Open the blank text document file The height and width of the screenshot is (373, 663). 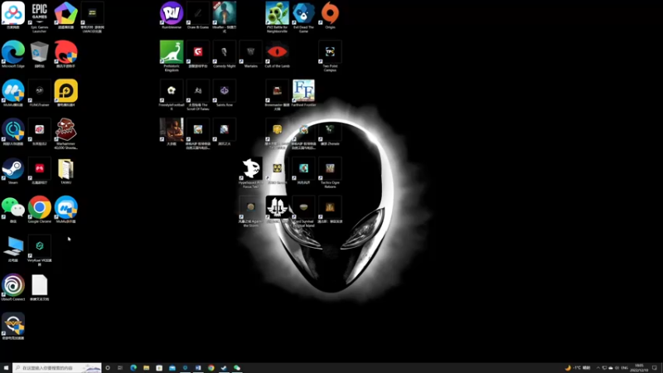39,288
